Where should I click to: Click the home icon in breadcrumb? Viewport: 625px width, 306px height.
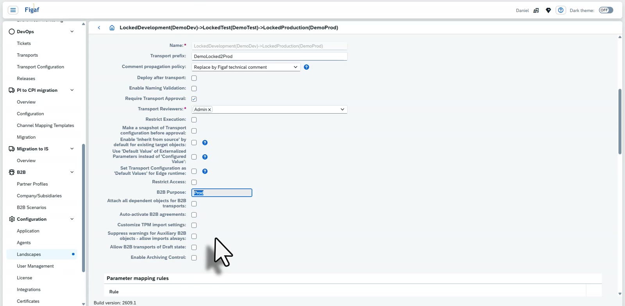click(x=112, y=28)
